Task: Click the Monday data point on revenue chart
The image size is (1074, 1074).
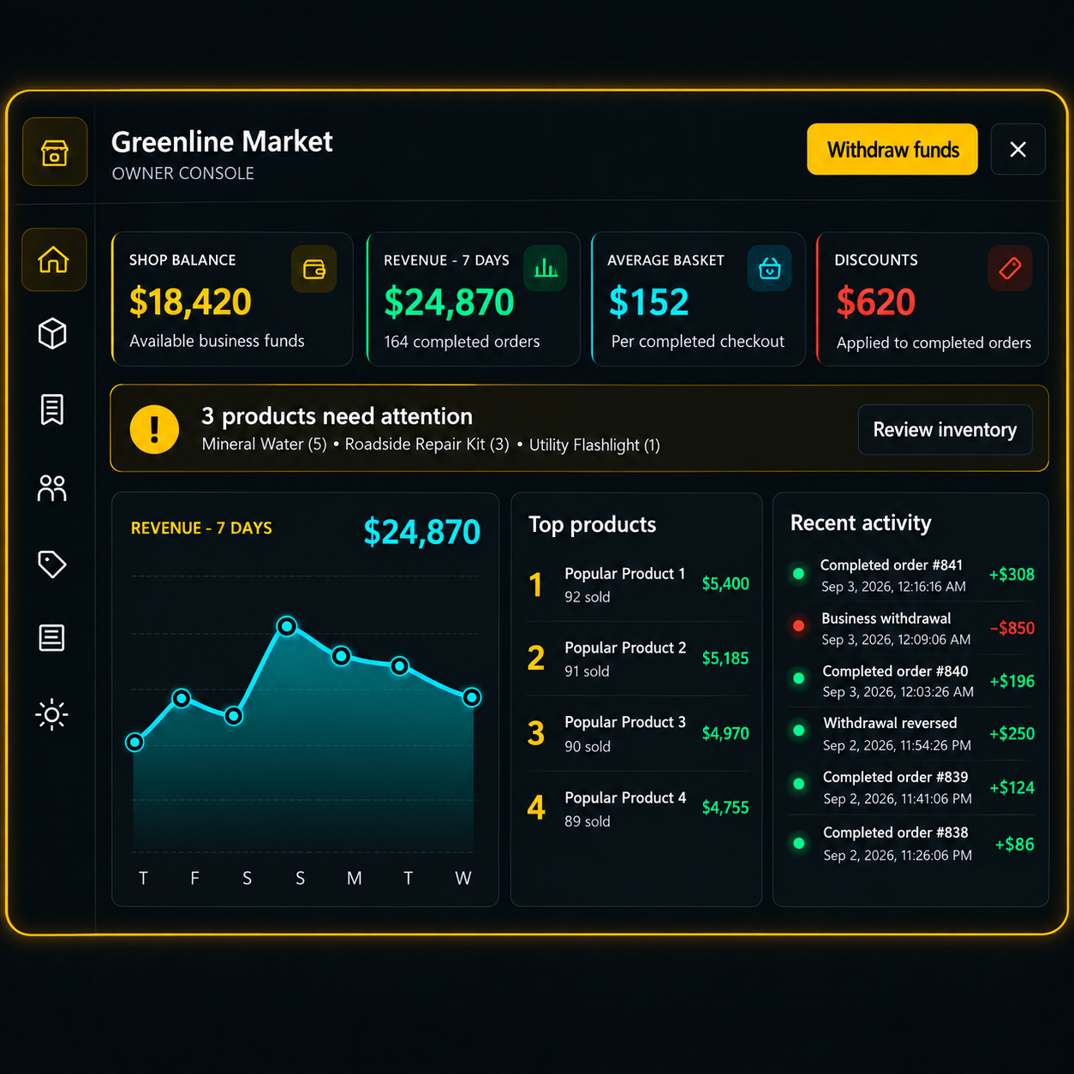Action: tap(341, 657)
